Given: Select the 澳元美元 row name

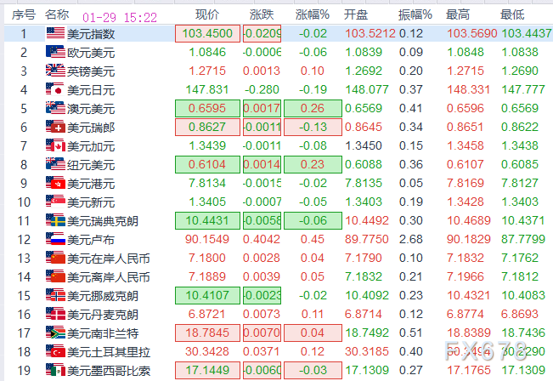Looking at the screenshot, I should (x=91, y=109).
